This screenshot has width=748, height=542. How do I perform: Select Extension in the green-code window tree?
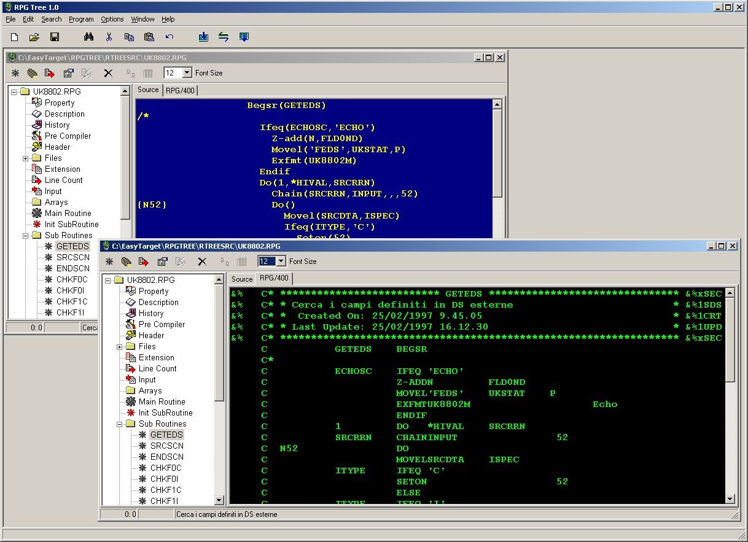pos(157,358)
